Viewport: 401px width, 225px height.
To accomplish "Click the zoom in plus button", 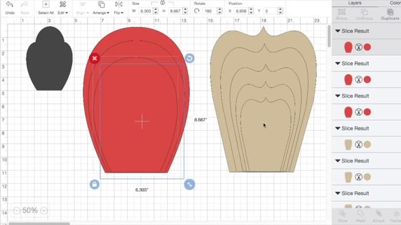I will tap(44, 211).
